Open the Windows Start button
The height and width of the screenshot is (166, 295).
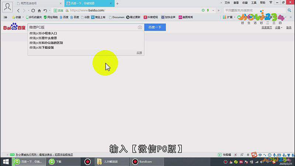click(x=6, y=162)
